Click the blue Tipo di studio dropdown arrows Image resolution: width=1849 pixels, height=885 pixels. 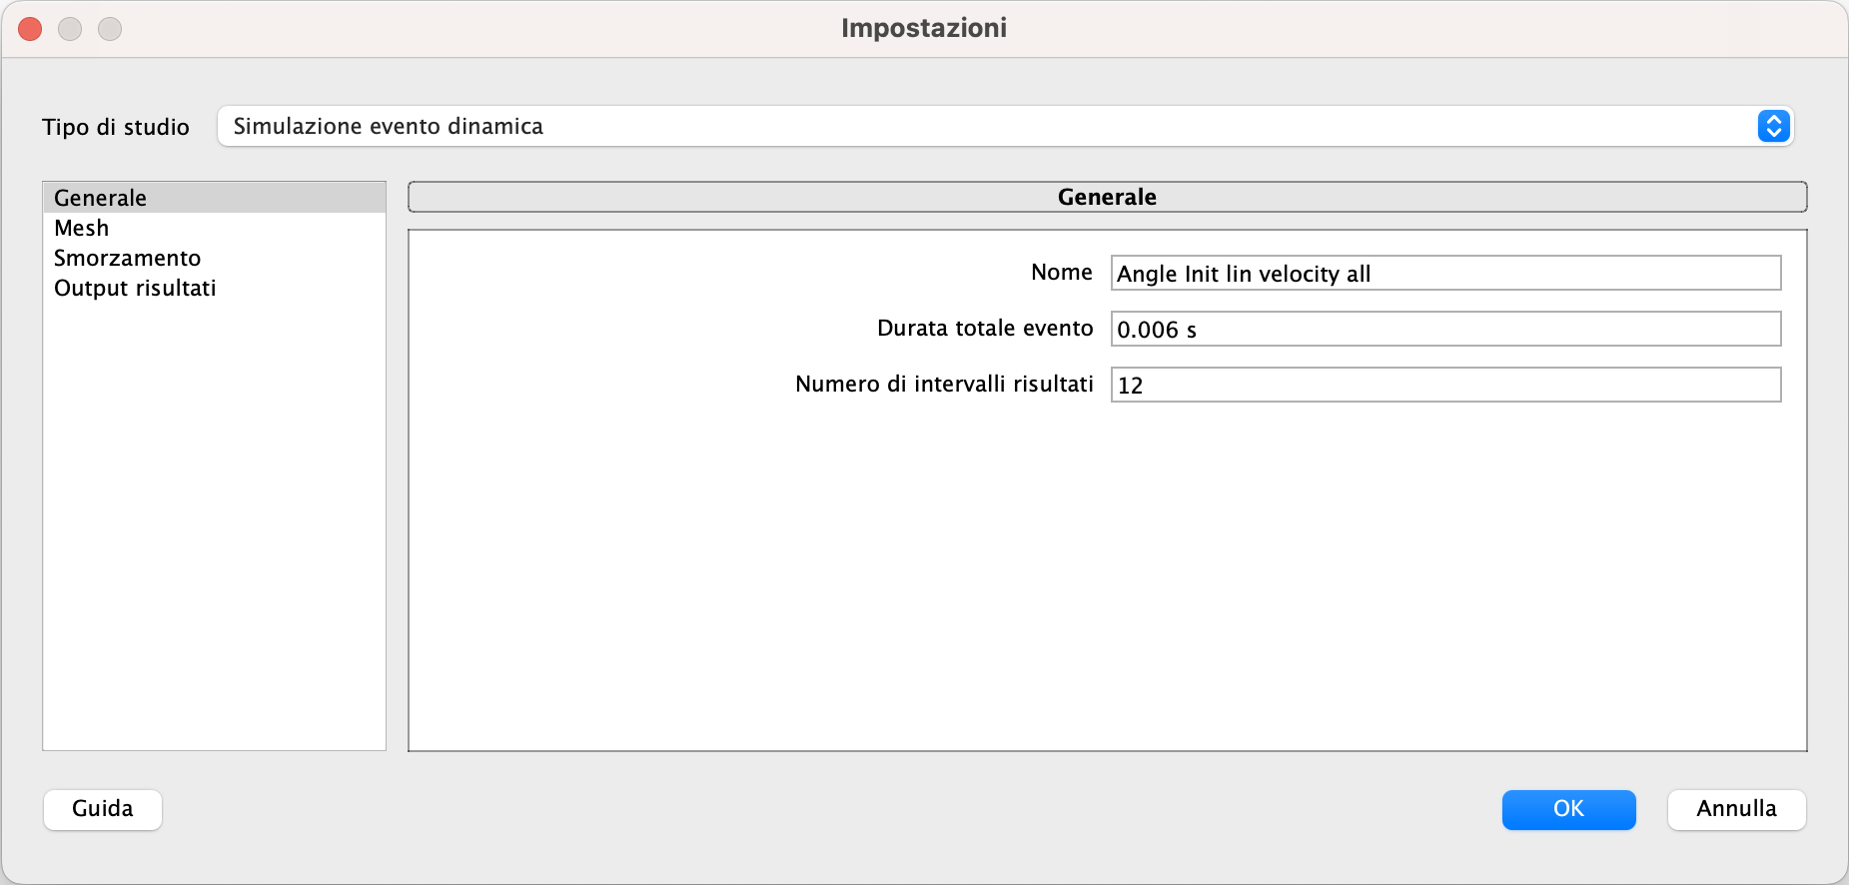(x=1773, y=126)
